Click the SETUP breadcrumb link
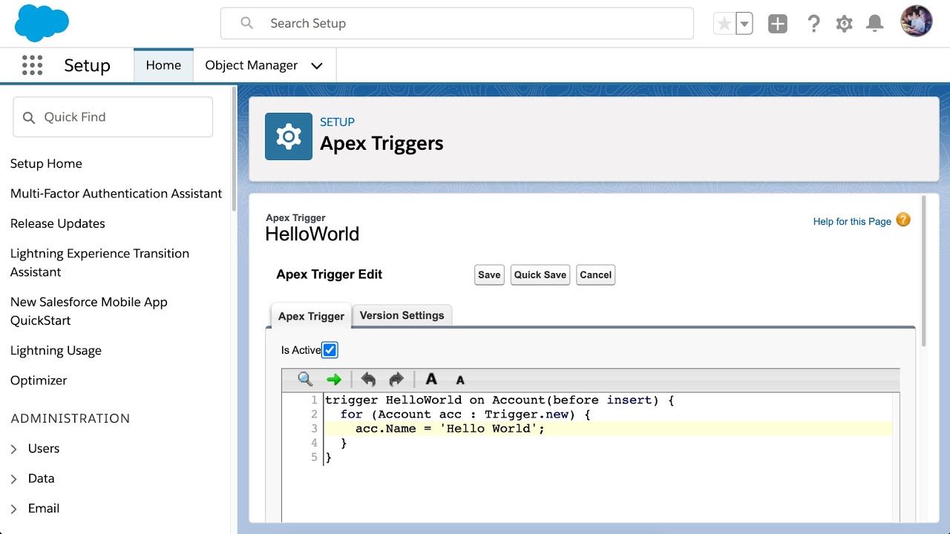Image resolution: width=950 pixels, height=534 pixels. pos(337,122)
